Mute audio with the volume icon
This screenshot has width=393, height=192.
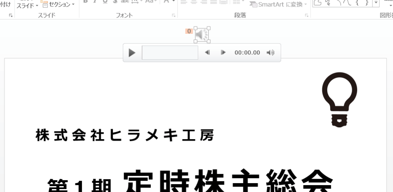pyautogui.click(x=271, y=52)
